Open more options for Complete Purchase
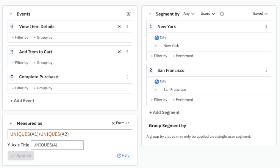Viewport: 280px width, 168px height. point(127,77)
